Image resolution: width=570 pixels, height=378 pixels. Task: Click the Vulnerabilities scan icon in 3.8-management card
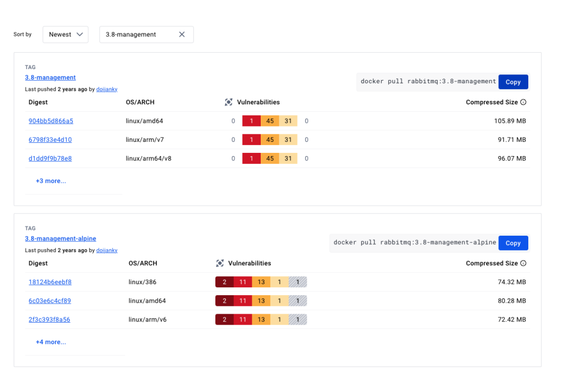click(229, 102)
